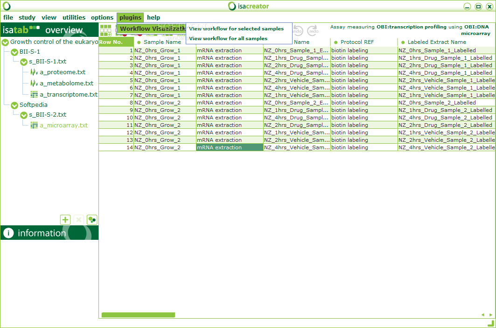This screenshot has width=496, height=328.
Task: Select the BII-S-1 study label
Action: pos(30,52)
